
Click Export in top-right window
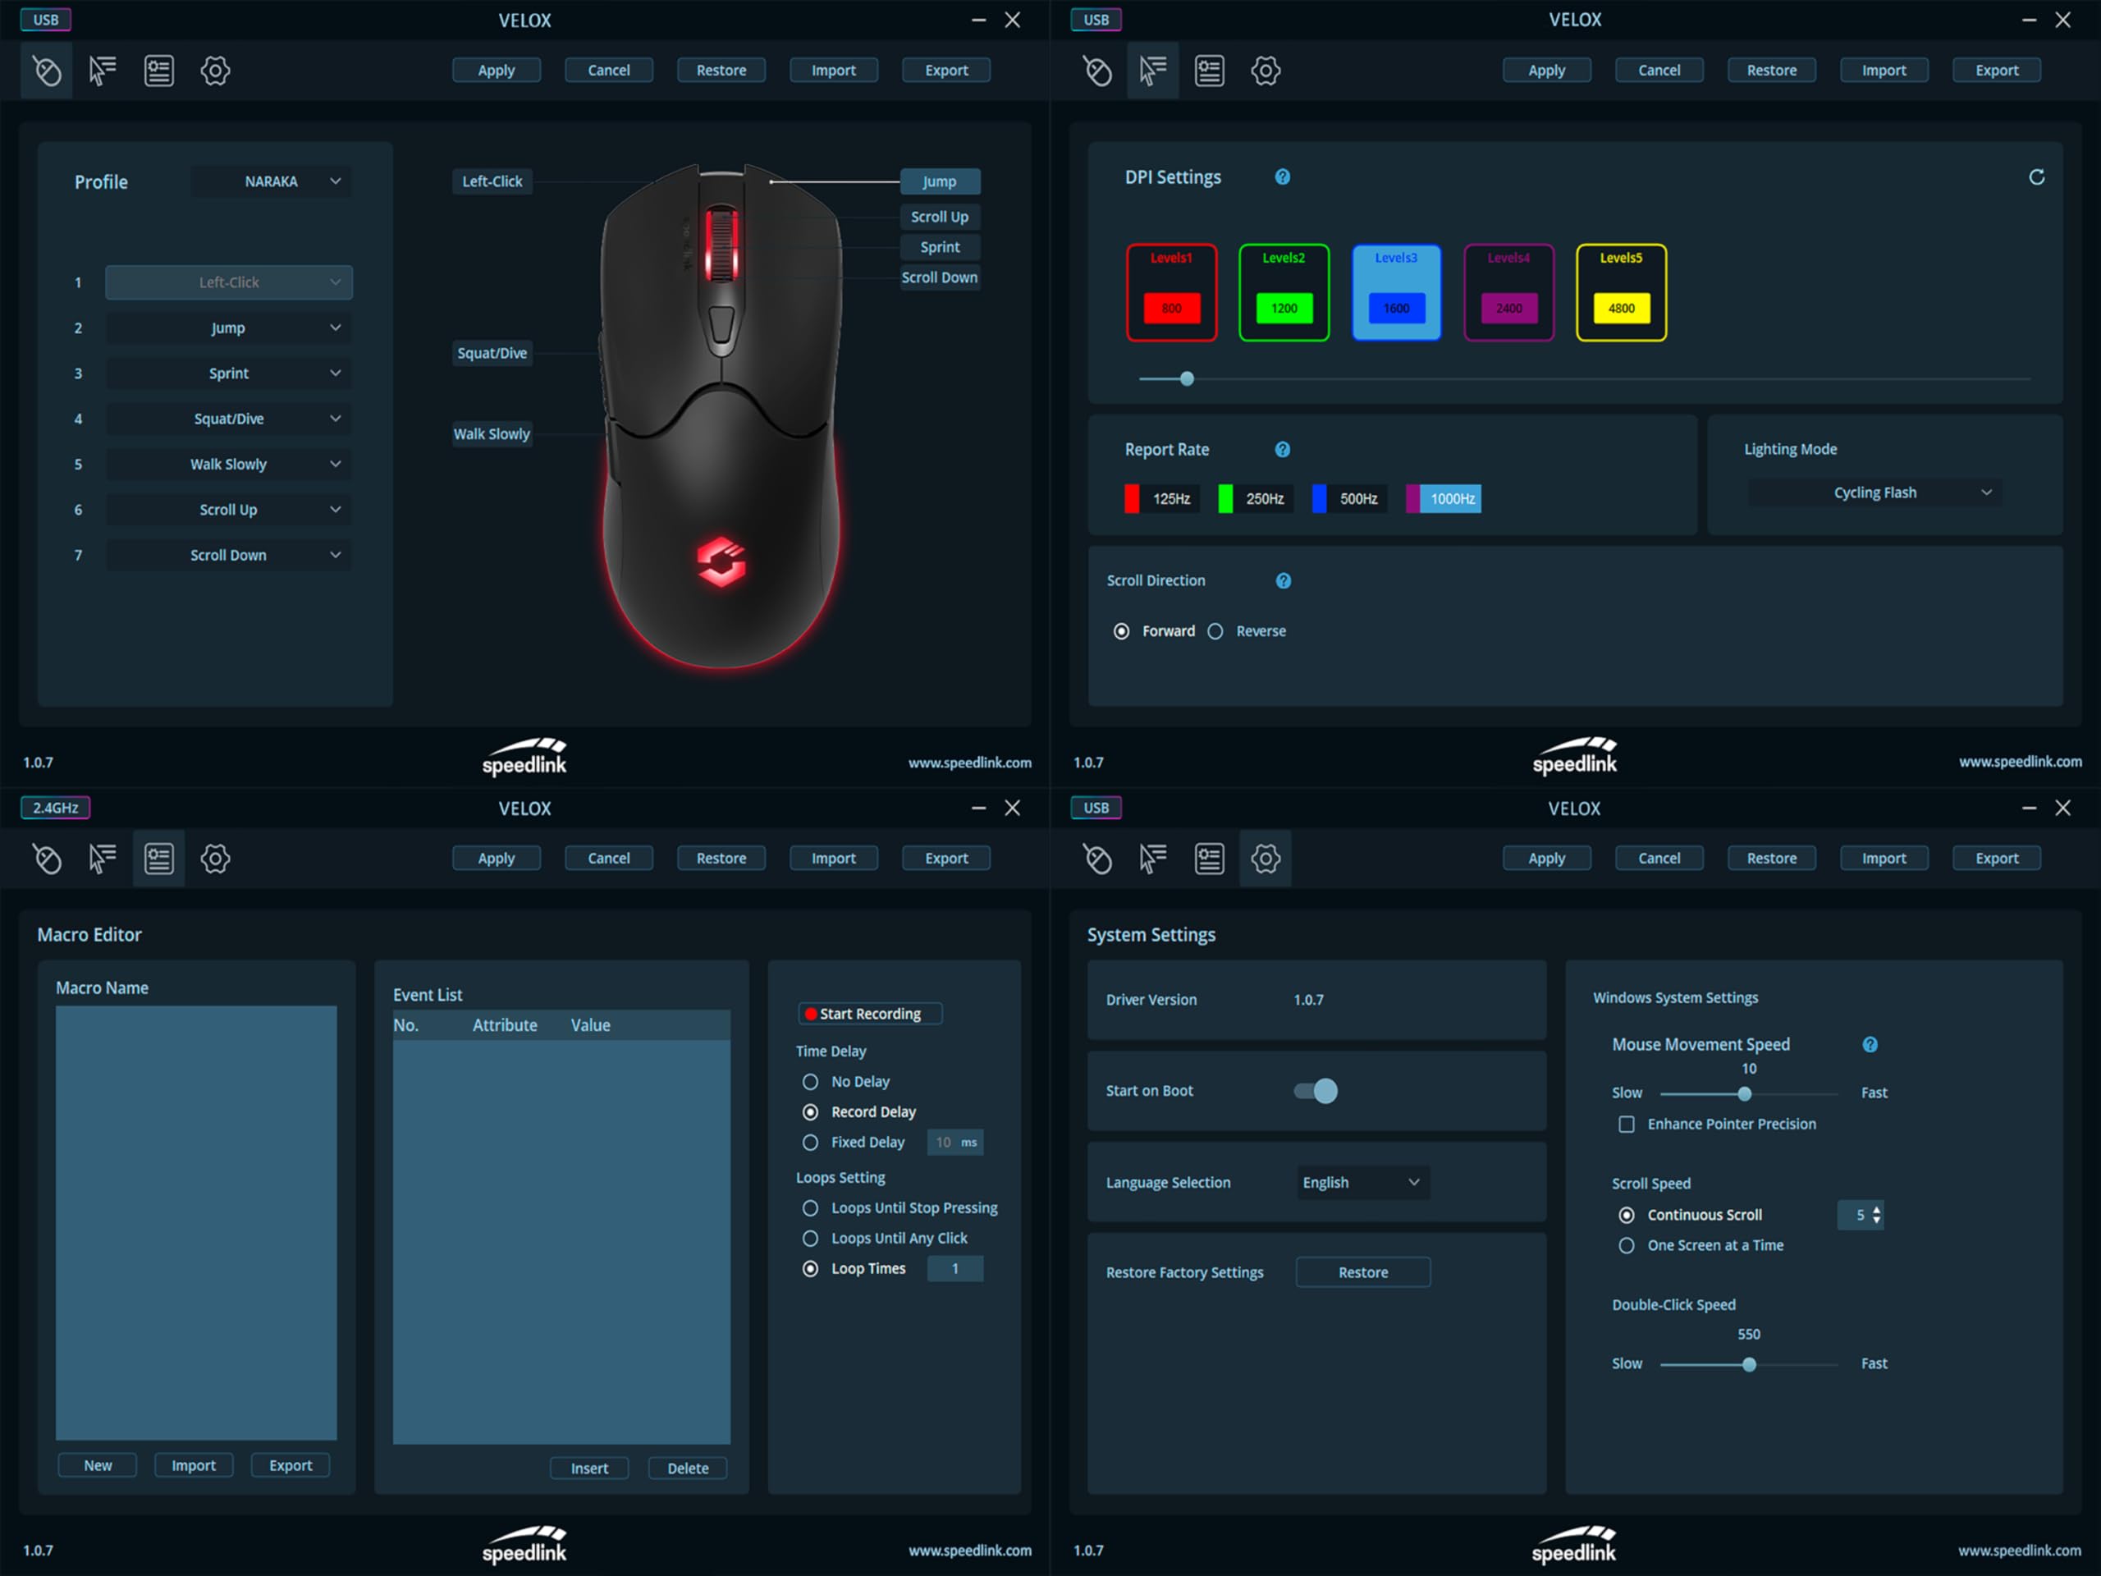(1997, 71)
